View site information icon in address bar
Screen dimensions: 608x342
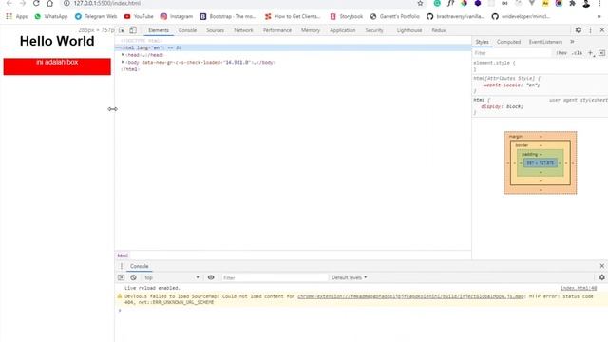click(x=66, y=3)
